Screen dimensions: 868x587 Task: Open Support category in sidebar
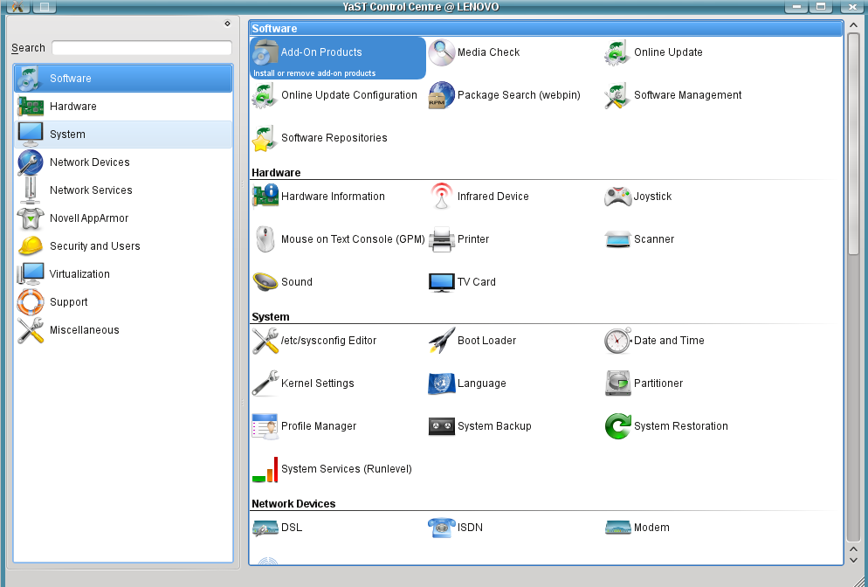(x=123, y=302)
